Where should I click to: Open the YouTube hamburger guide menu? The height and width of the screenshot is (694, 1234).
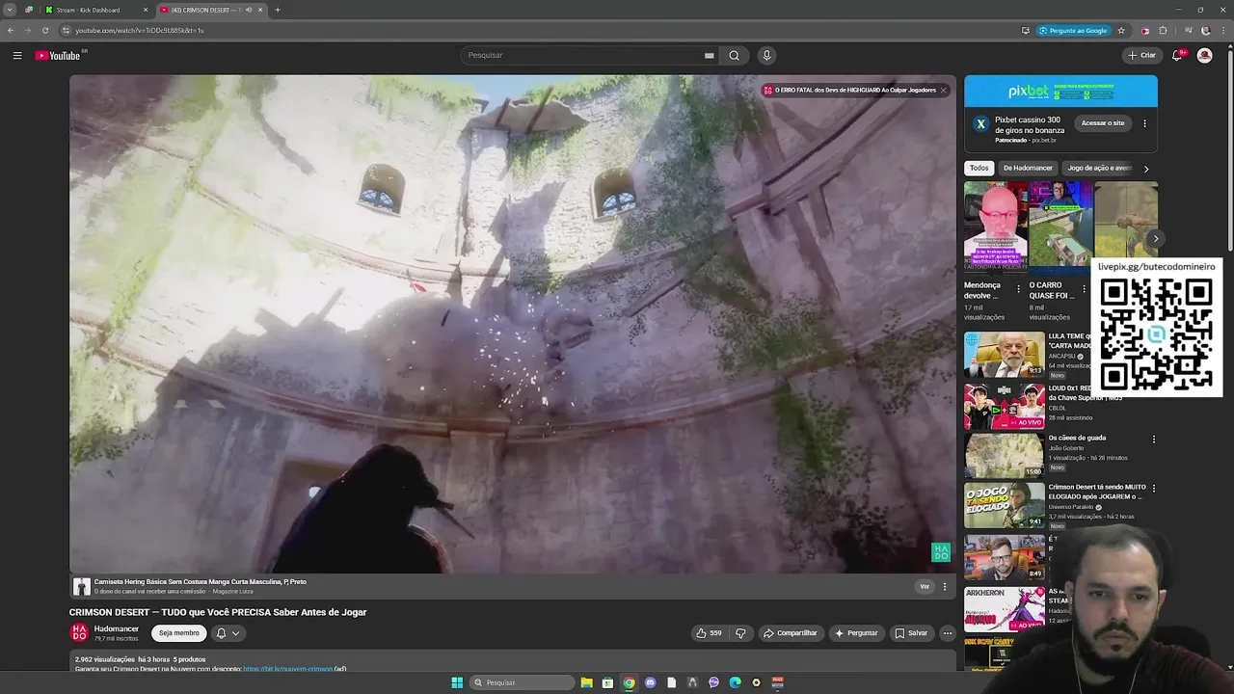[x=17, y=55]
